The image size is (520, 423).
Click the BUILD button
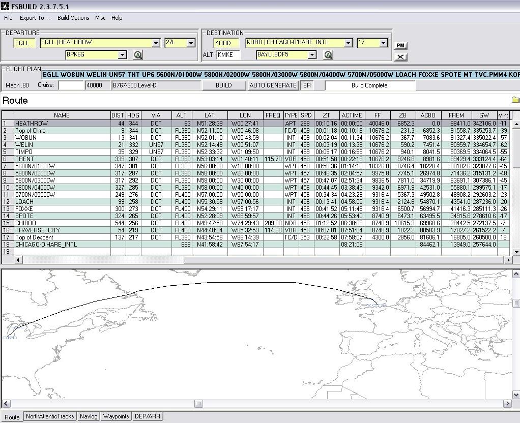(x=223, y=85)
